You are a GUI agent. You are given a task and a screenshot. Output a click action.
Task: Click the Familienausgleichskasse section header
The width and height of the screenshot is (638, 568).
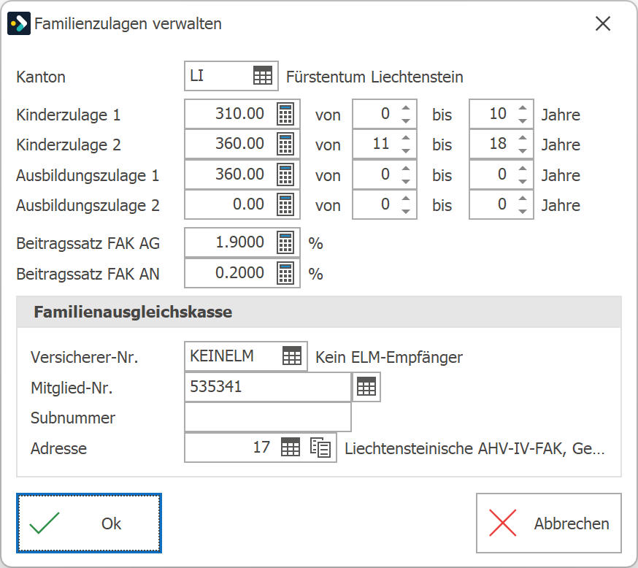[x=319, y=312]
